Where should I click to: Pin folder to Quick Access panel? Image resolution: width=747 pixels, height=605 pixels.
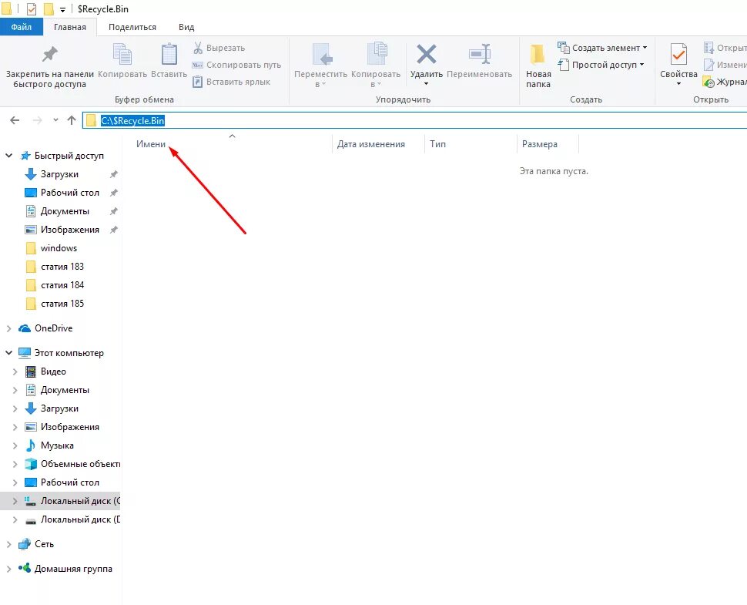pos(49,67)
